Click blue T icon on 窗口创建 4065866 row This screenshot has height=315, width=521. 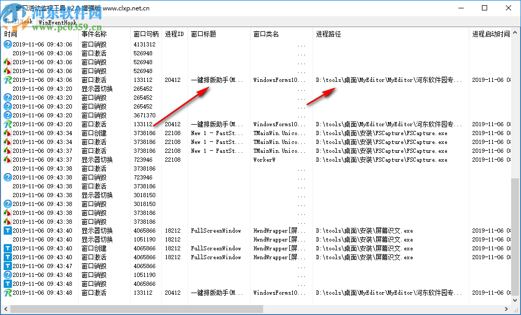7,248
